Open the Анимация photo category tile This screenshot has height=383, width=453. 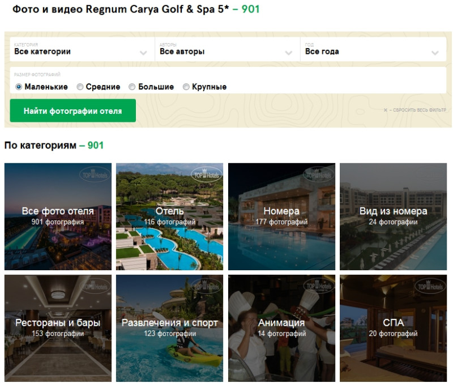(x=281, y=329)
